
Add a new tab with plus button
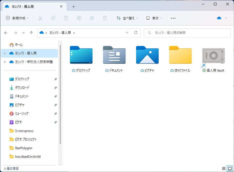click(x=73, y=6)
